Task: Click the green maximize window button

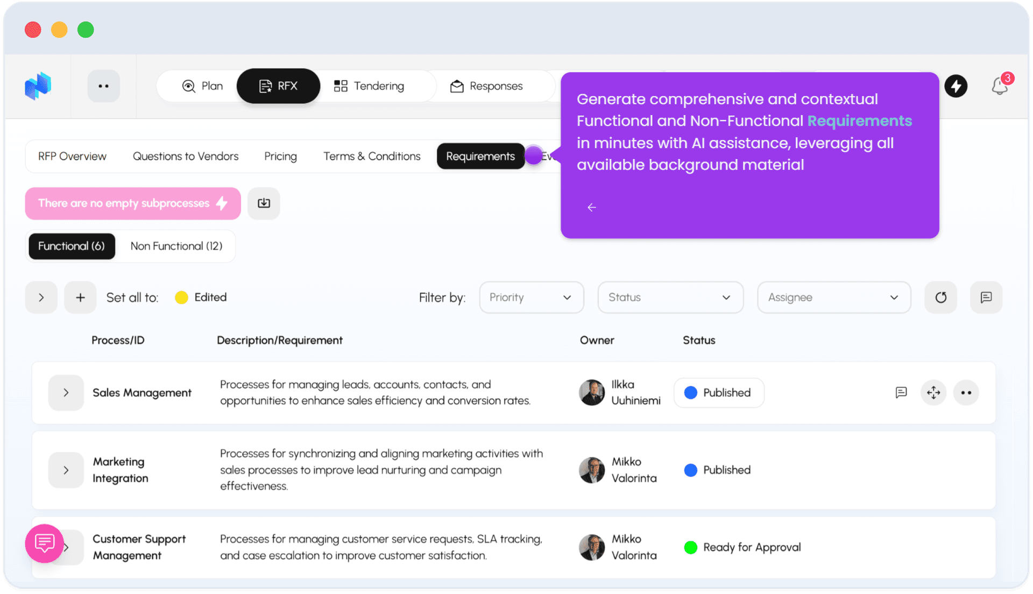Action: pyautogui.click(x=86, y=30)
